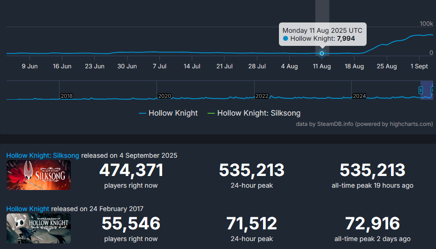Click the 2022 label in navigator
The image size is (436, 249).
(x=262, y=96)
